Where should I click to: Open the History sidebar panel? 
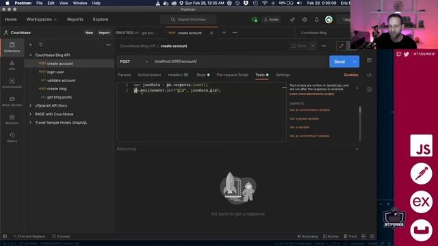[12, 137]
